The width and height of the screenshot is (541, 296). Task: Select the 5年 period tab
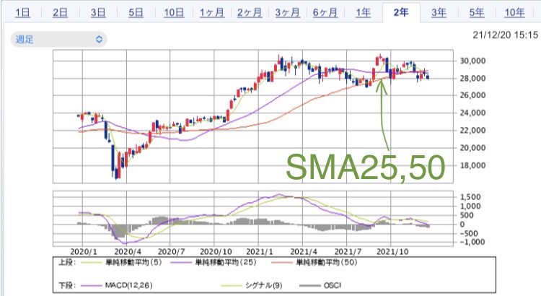coord(477,13)
